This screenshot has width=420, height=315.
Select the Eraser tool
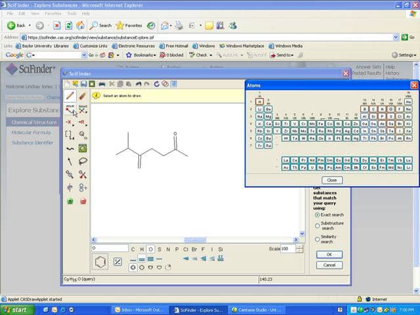click(83, 96)
